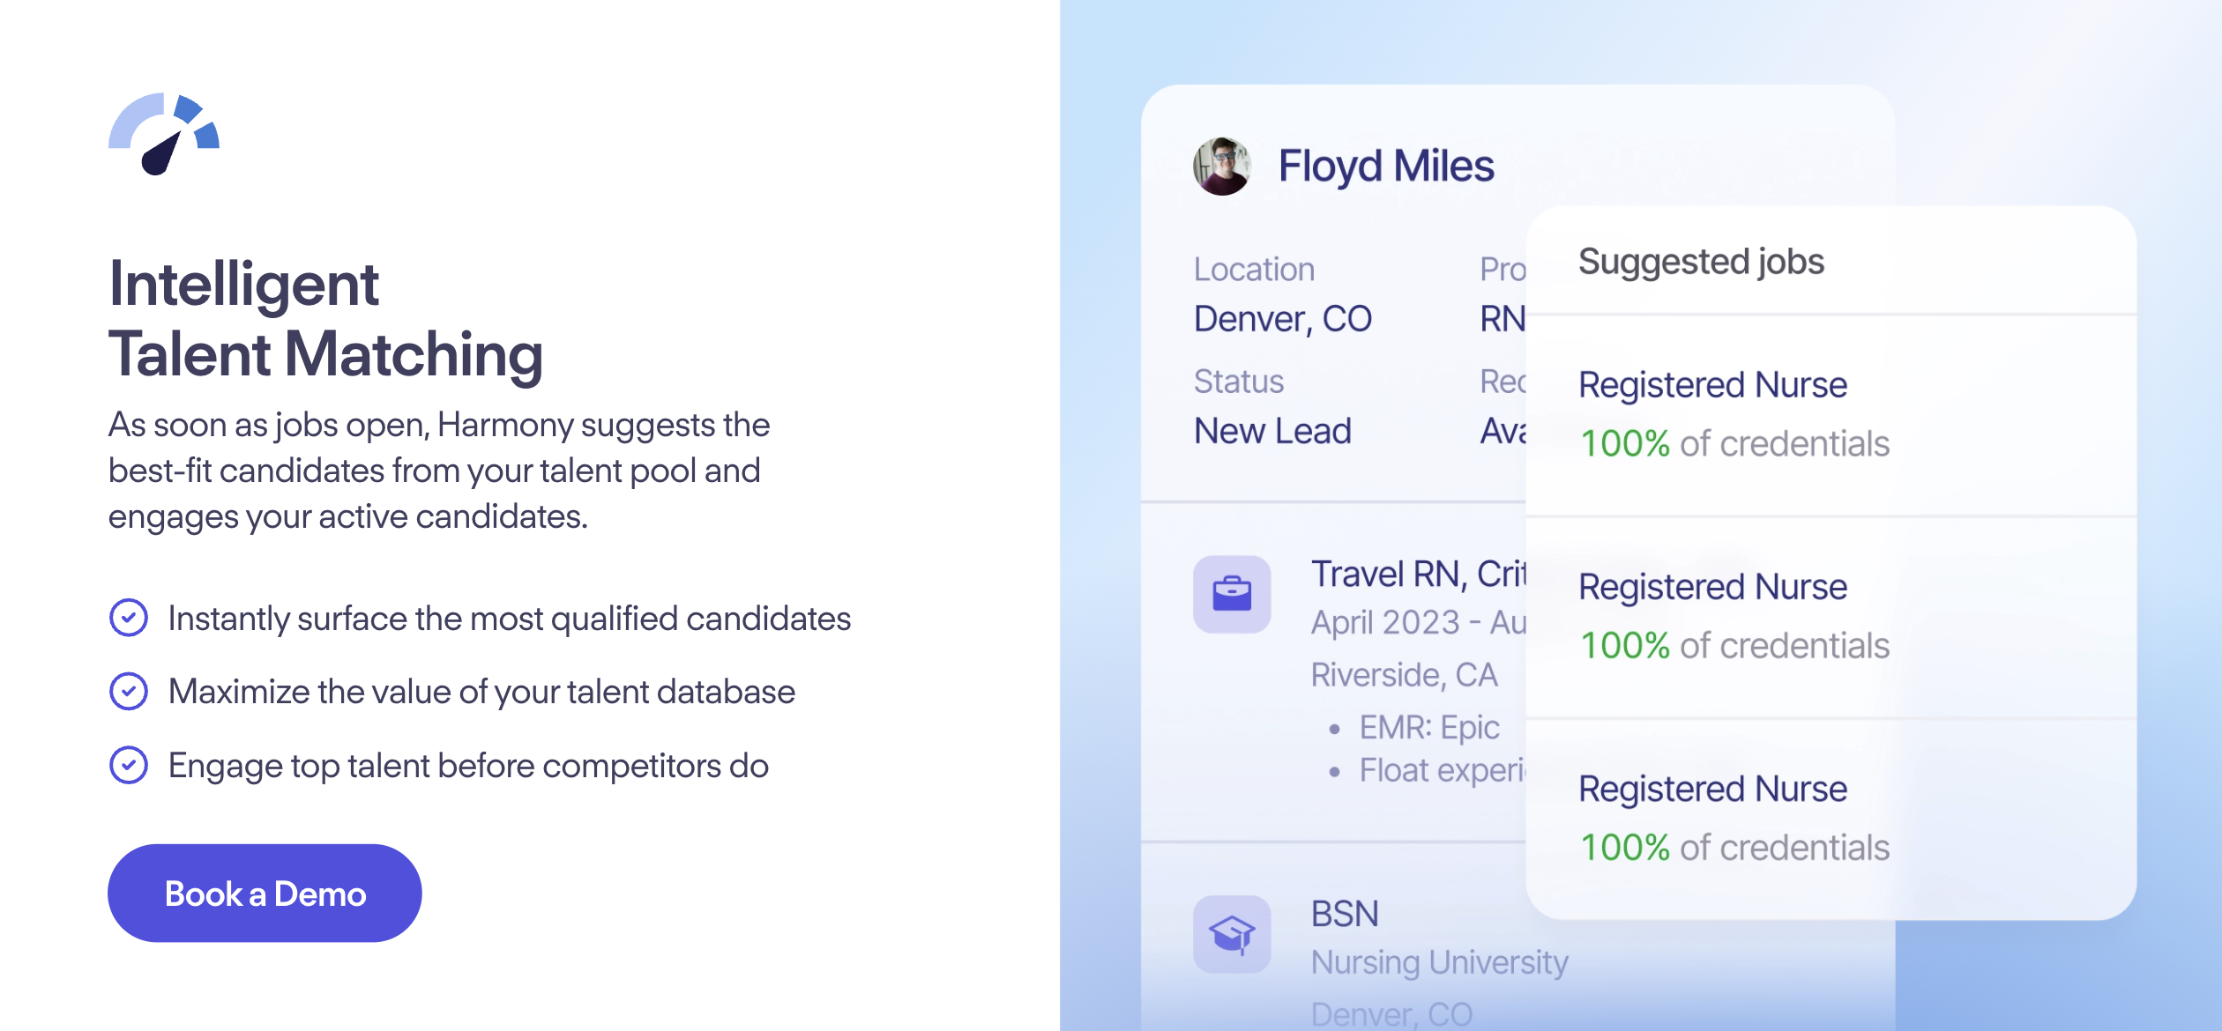Click check icon beside 'Engage top talent' line
Screen dimensions: 2222x1031
coord(129,765)
